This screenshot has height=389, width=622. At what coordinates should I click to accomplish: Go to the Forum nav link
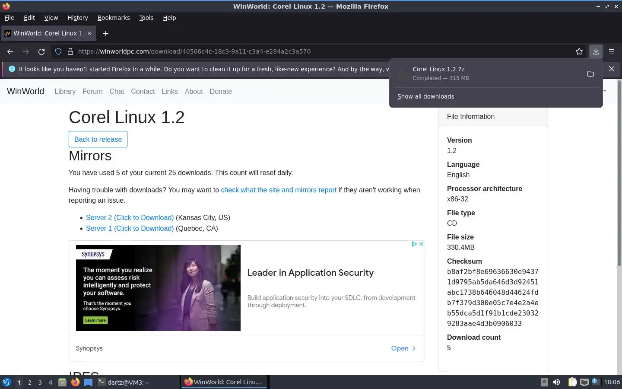tap(92, 91)
